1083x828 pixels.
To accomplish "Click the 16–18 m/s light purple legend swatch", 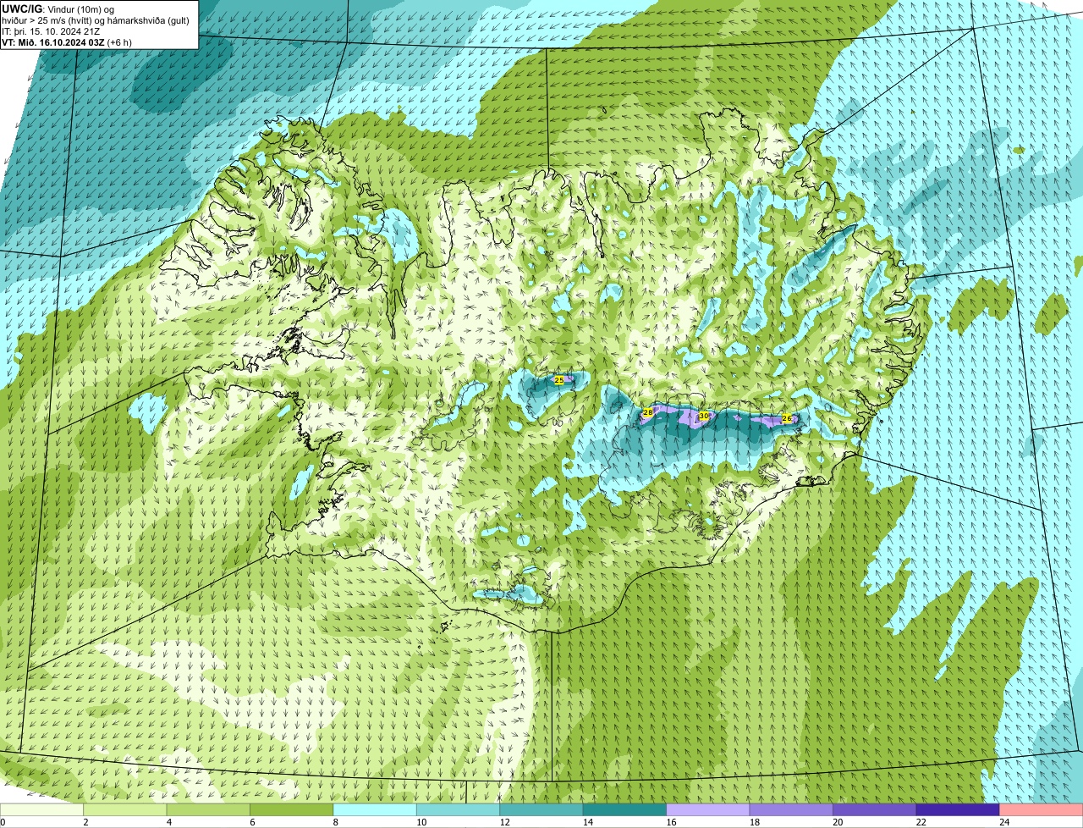I will [x=708, y=809].
